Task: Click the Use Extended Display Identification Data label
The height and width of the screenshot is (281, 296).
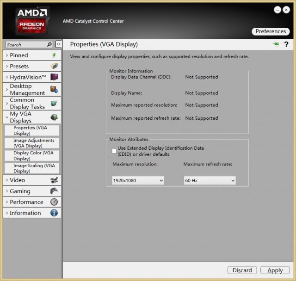Action: click(160, 151)
